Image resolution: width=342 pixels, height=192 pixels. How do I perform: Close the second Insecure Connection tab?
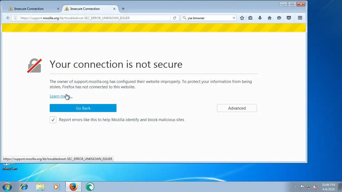click(114, 9)
